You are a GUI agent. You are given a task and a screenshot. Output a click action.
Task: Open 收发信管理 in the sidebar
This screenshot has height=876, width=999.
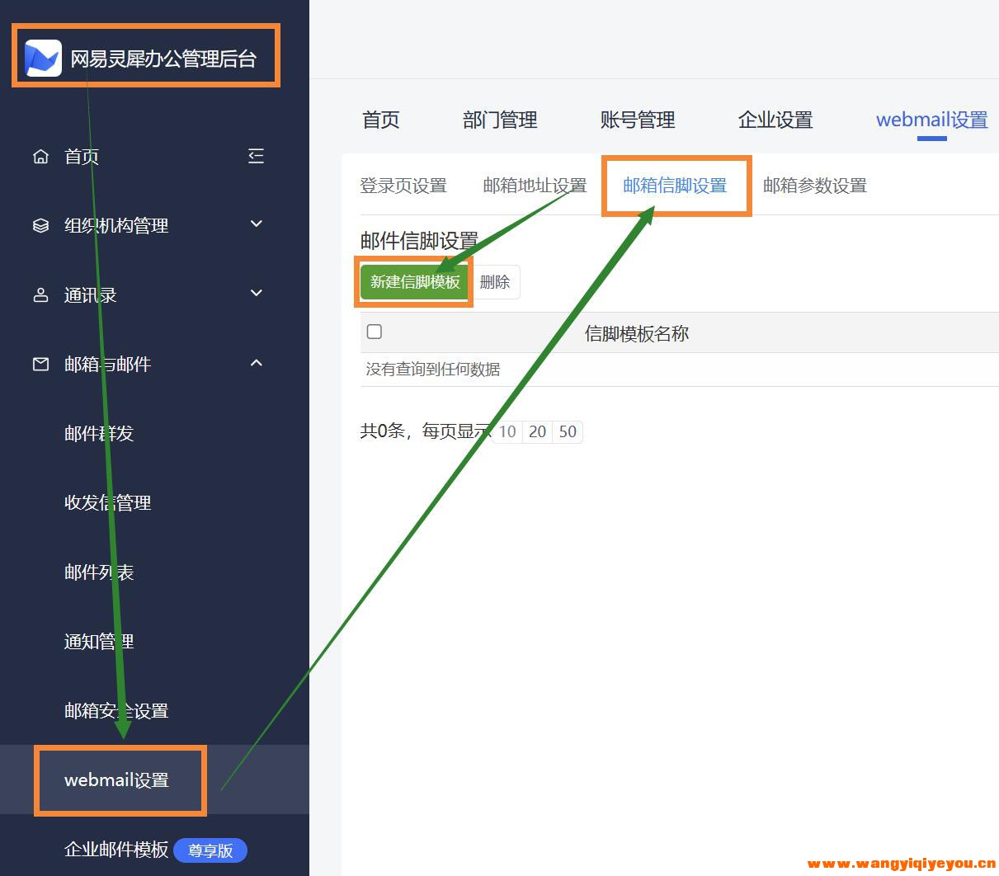click(x=108, y=503)
